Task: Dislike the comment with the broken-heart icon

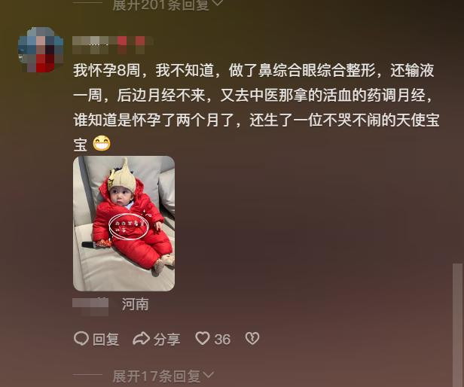Action: point(252,339)
